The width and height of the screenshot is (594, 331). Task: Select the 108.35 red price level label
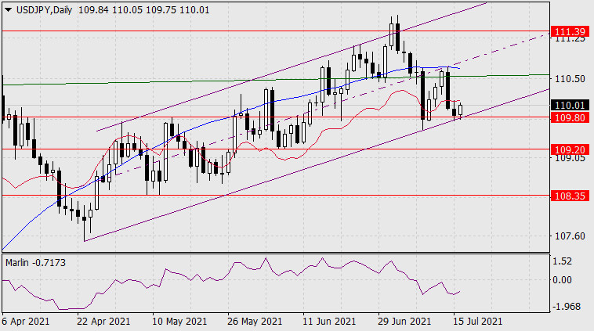tap(570, 196)
